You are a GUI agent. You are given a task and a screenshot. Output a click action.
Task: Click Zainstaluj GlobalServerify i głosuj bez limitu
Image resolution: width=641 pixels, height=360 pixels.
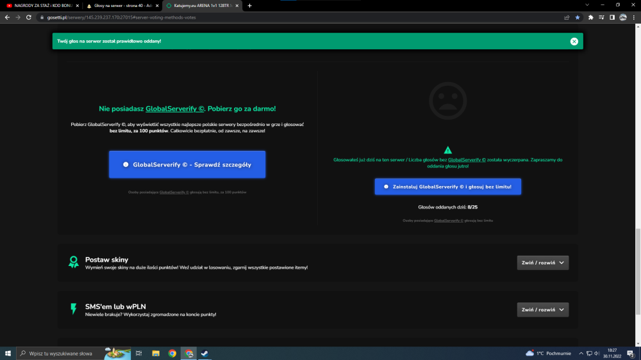tap(447, 186)
